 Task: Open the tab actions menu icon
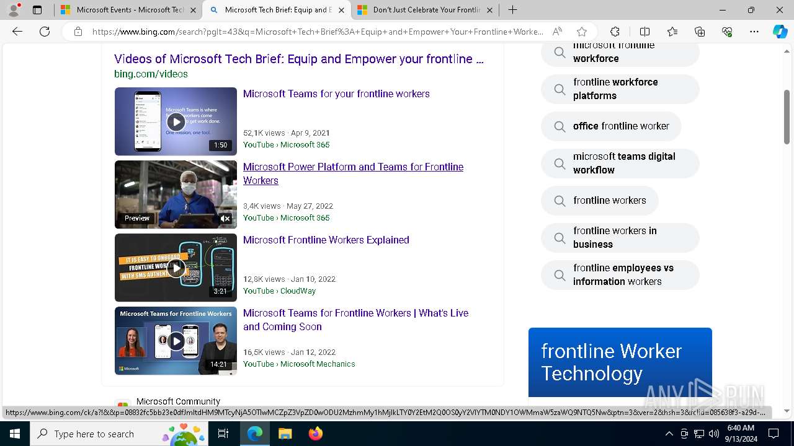coord(37,10)
